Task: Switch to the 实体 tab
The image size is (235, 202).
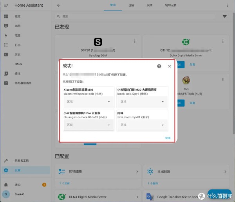Action: pos(149,5)
